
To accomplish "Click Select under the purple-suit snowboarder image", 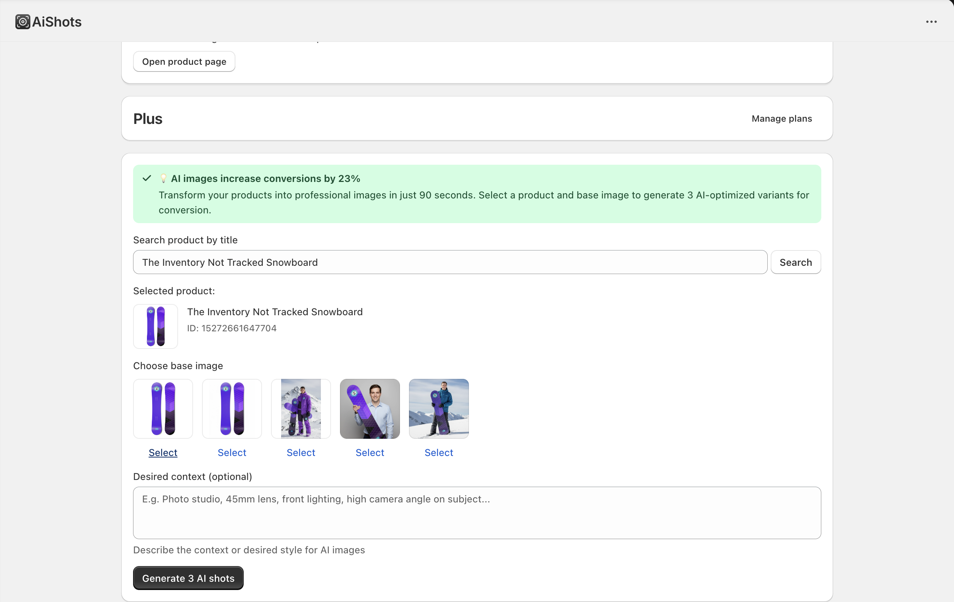I will (x=301, y=452).
